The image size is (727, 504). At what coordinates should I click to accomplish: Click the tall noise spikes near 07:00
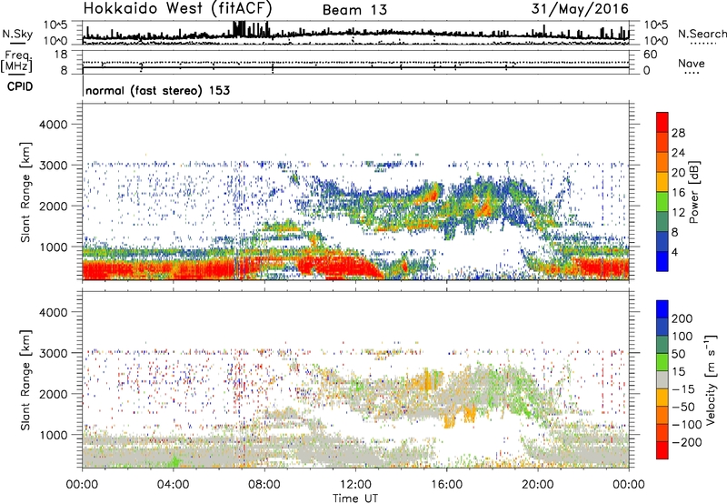pyautogui.click(x=240, y=29)
